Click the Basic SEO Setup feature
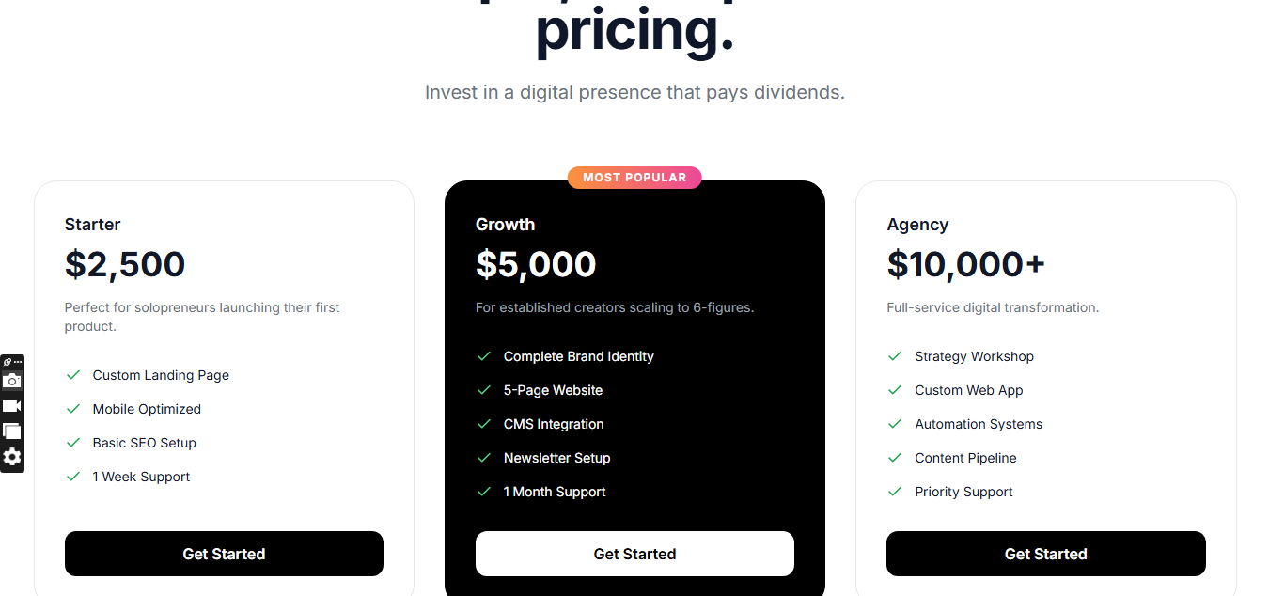Image resolution: width=1269 pixels, height=596 pixels. coord(144,443)
